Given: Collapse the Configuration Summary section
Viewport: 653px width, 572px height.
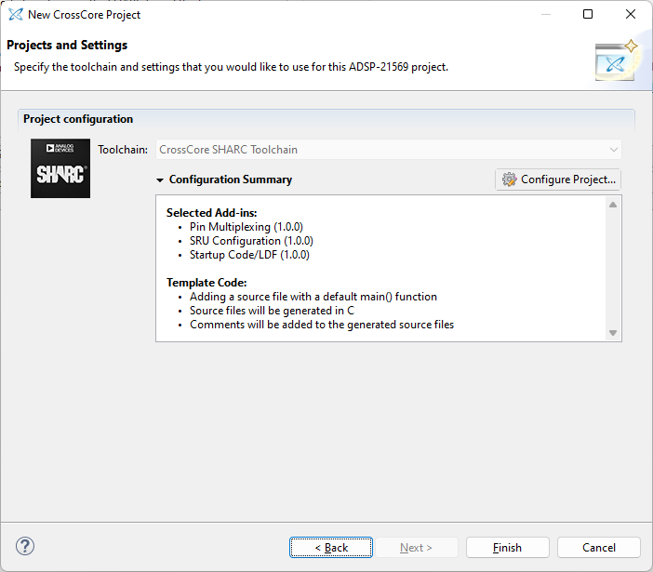Looking at the screenshot, I should [160, 180].
